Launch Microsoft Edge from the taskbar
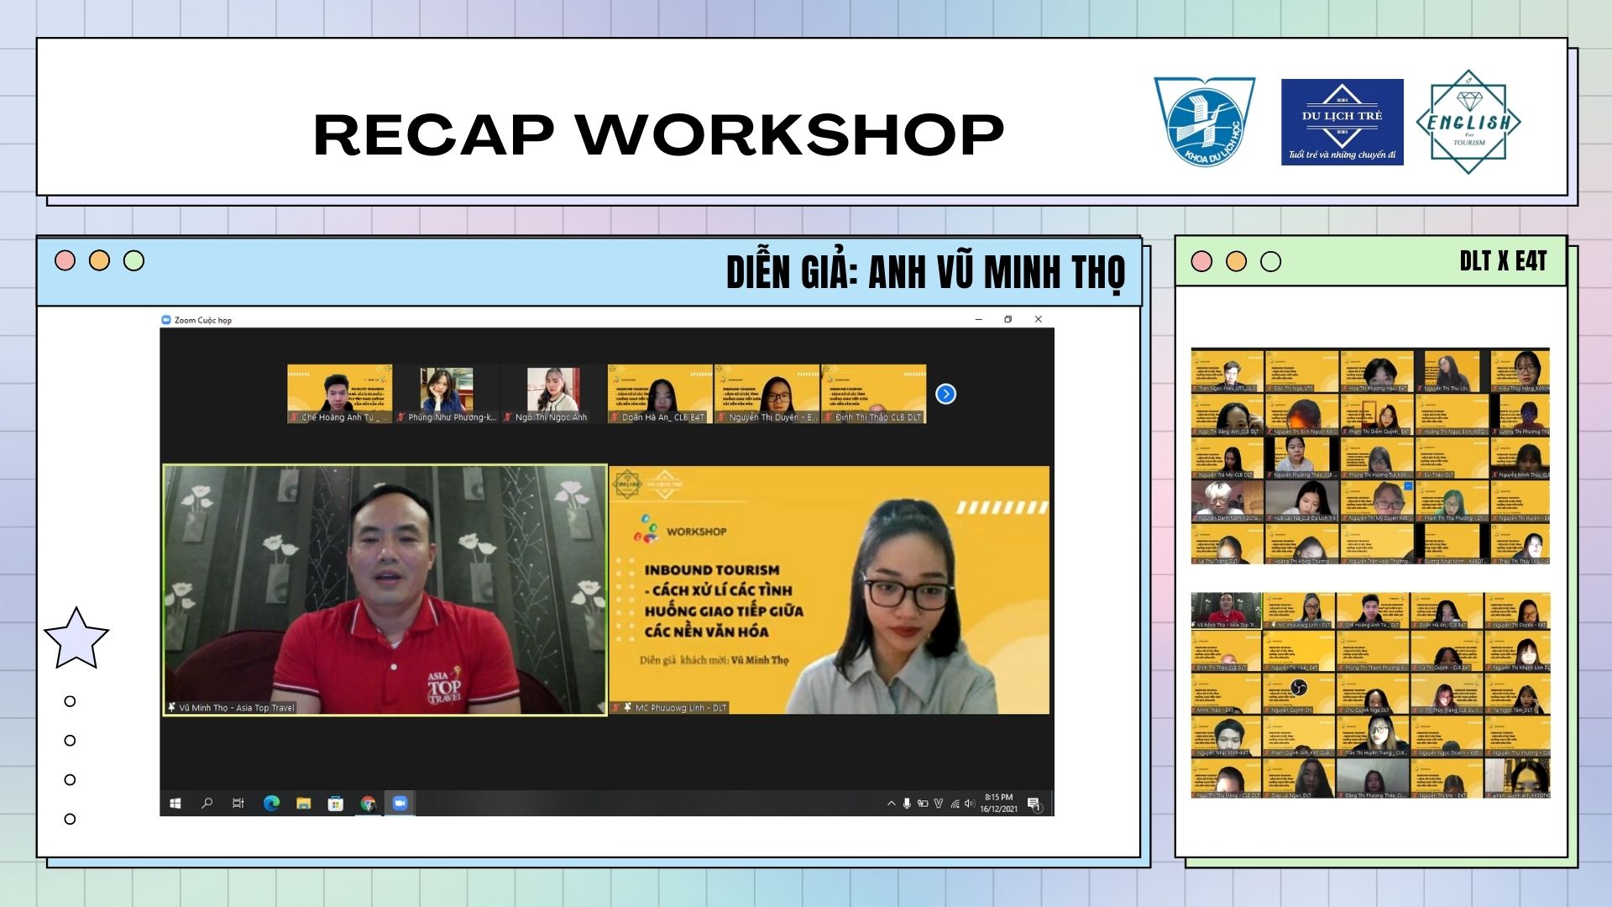 pos(271,804)
